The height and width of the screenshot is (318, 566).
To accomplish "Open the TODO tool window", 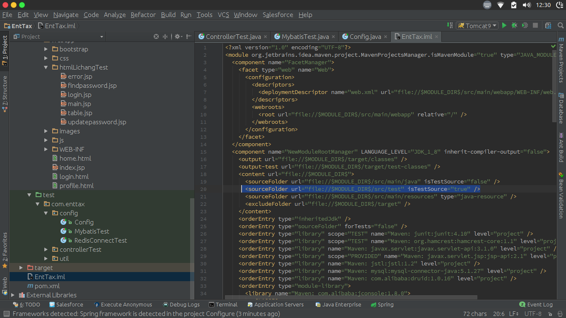I will 27,304.
